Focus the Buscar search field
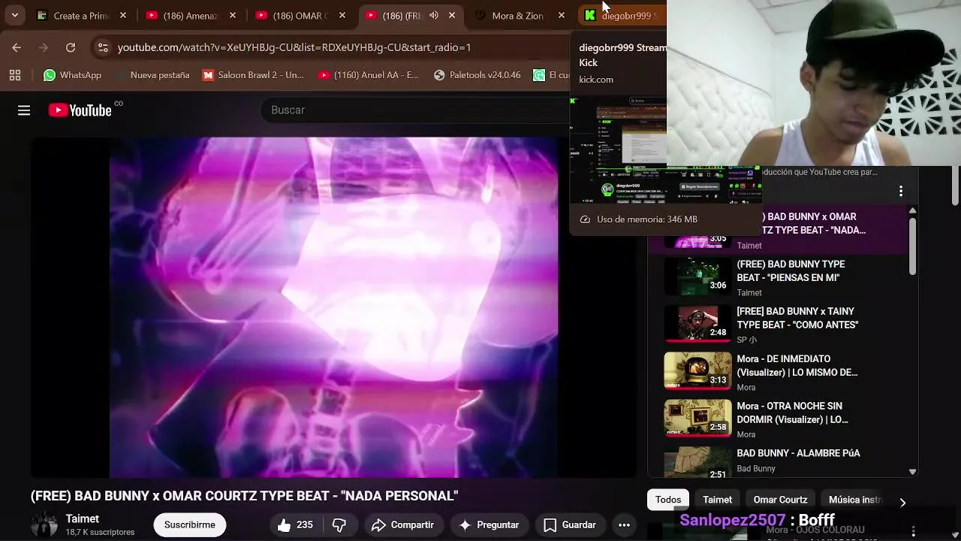The height and width of the screenshot is (541, 961). point(415,110)
